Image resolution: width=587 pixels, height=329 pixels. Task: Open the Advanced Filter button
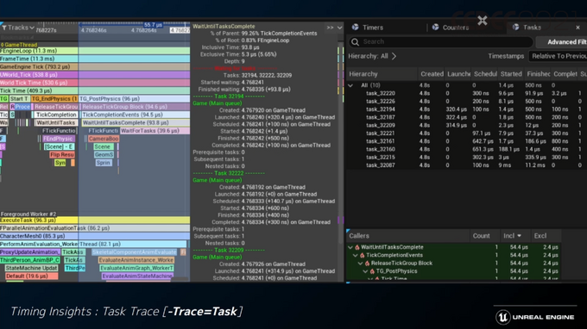[x=562, y=42]
